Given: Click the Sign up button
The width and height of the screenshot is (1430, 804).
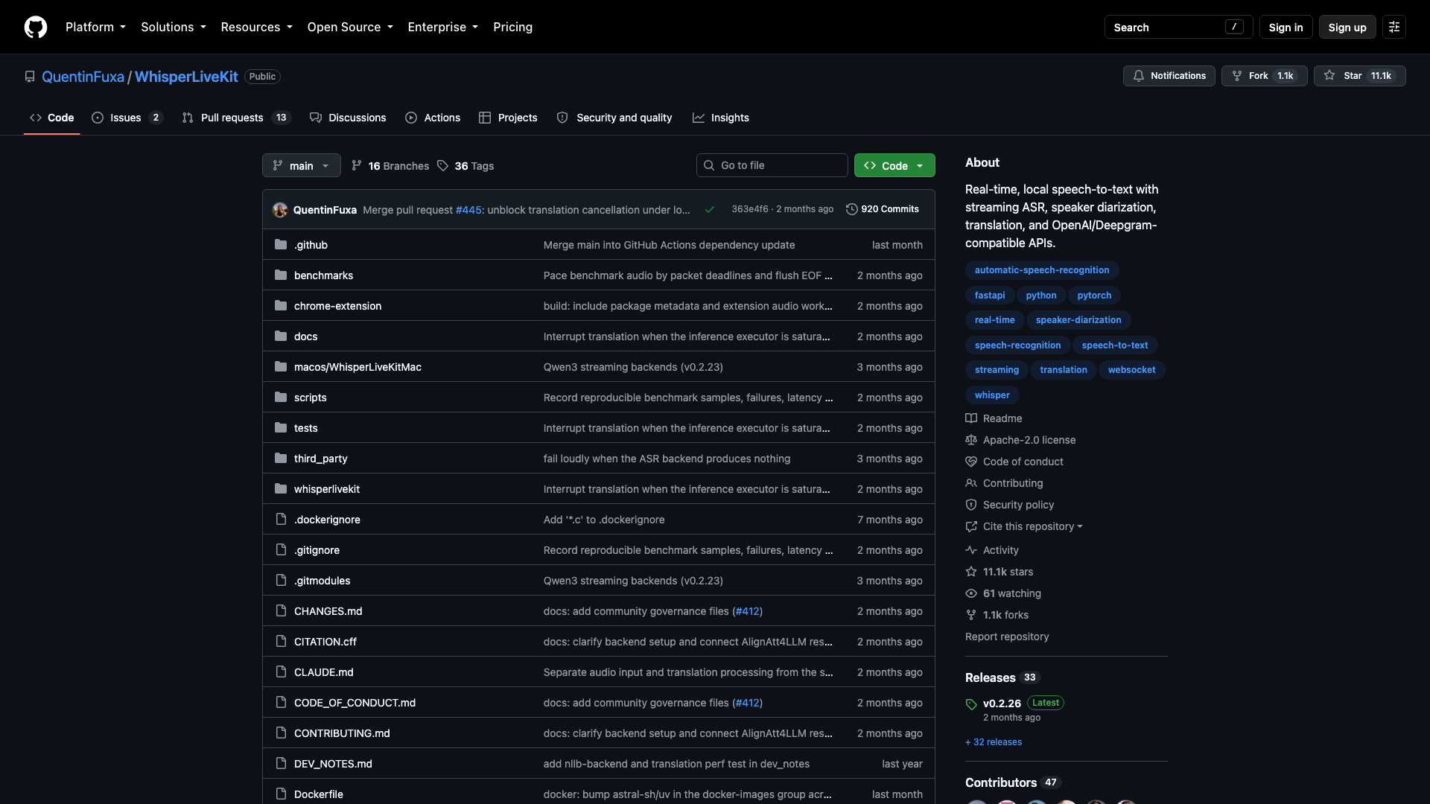Looking at the screenshot, I should [1347, 27].
